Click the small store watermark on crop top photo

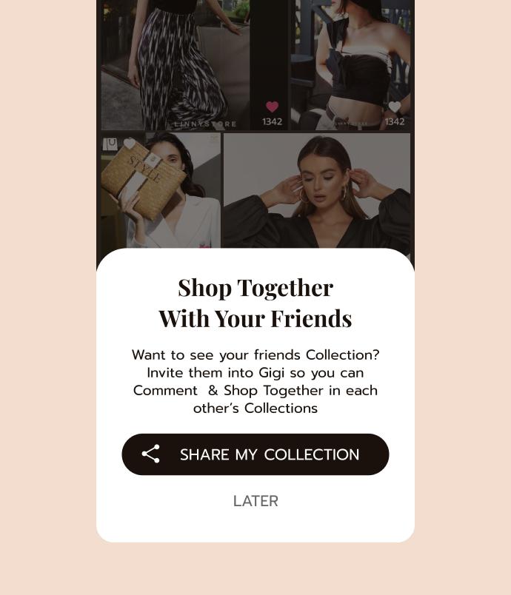(x=351, y=124)
